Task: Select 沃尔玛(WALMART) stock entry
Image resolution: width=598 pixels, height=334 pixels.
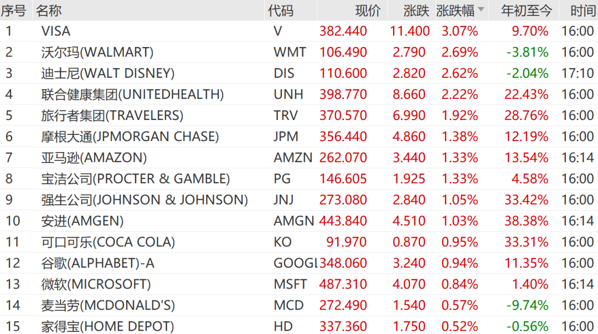Action: click(299, 52)
